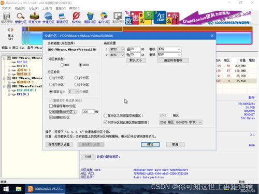Select the MBR partition table radio button
Screen dimensions: 259x194
click(x=62, y=65)
